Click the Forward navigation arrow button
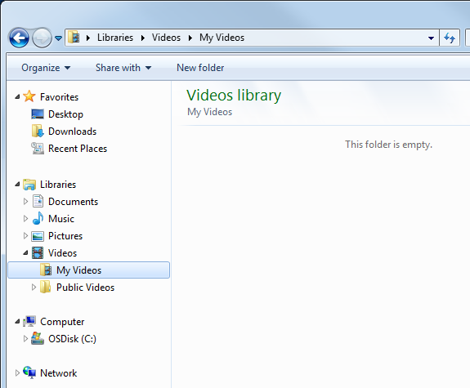This screenshot has height=388, width=470. click(42, 38)
